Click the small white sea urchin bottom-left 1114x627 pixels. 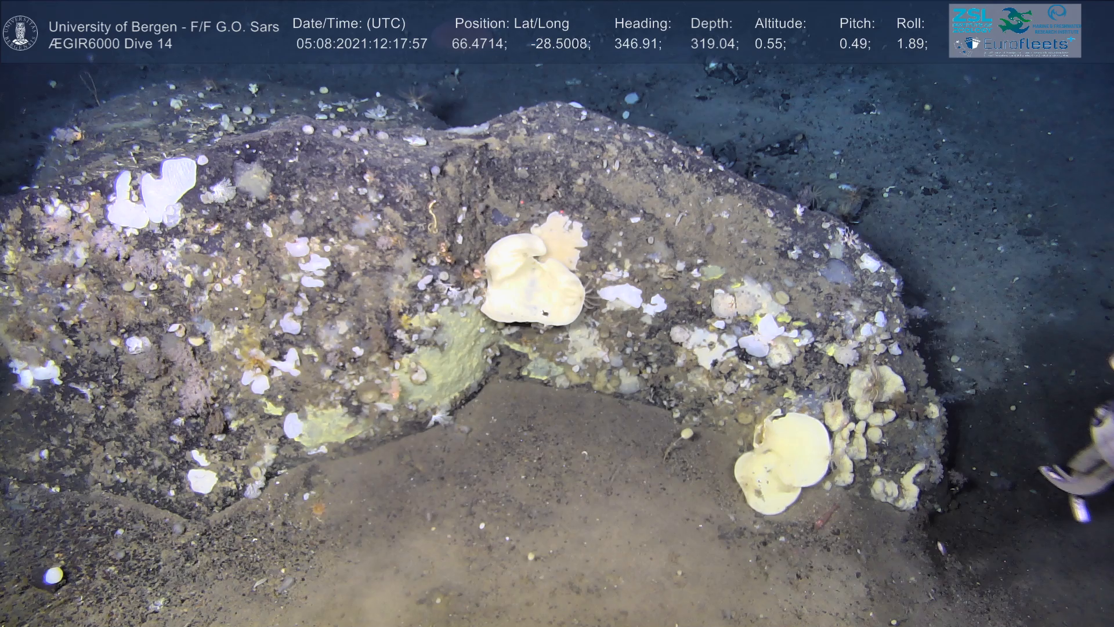pos(53,575)
